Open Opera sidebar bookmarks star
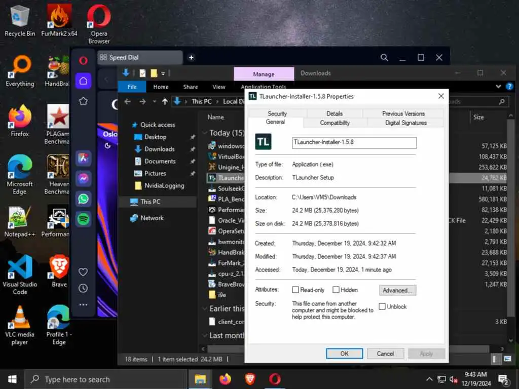Image resolution: width=519 pixels, height=389 pixels. pos(83,101)
